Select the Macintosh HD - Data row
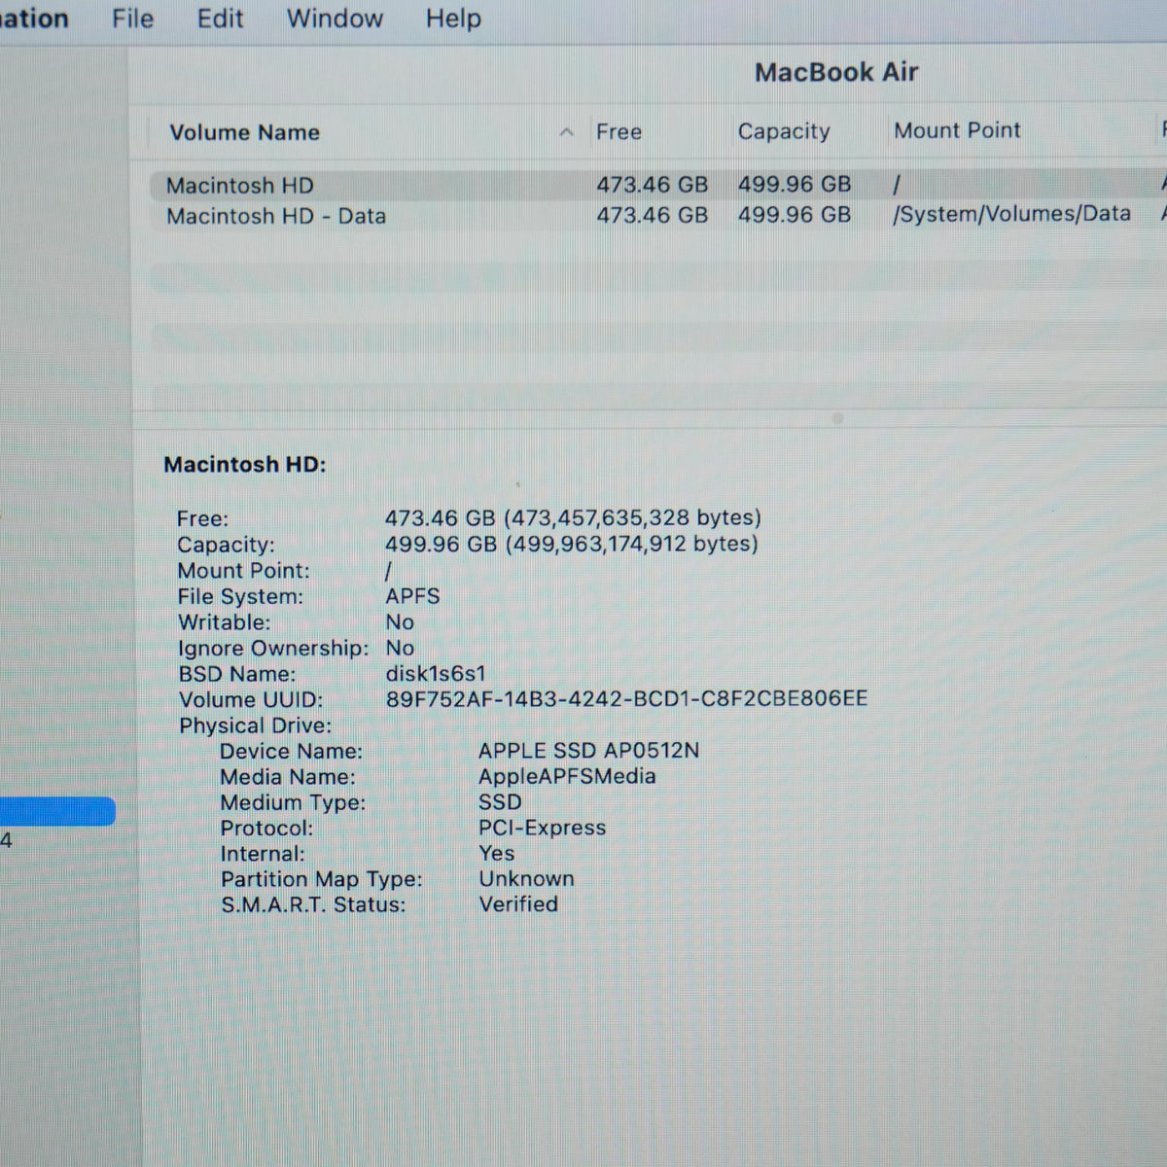The height and width of the screenshot is (1167, 1167). [657, 216]
